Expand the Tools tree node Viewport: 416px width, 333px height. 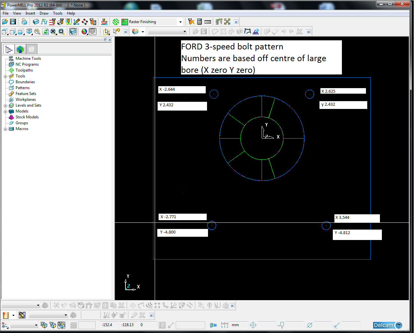coord(5,76)
